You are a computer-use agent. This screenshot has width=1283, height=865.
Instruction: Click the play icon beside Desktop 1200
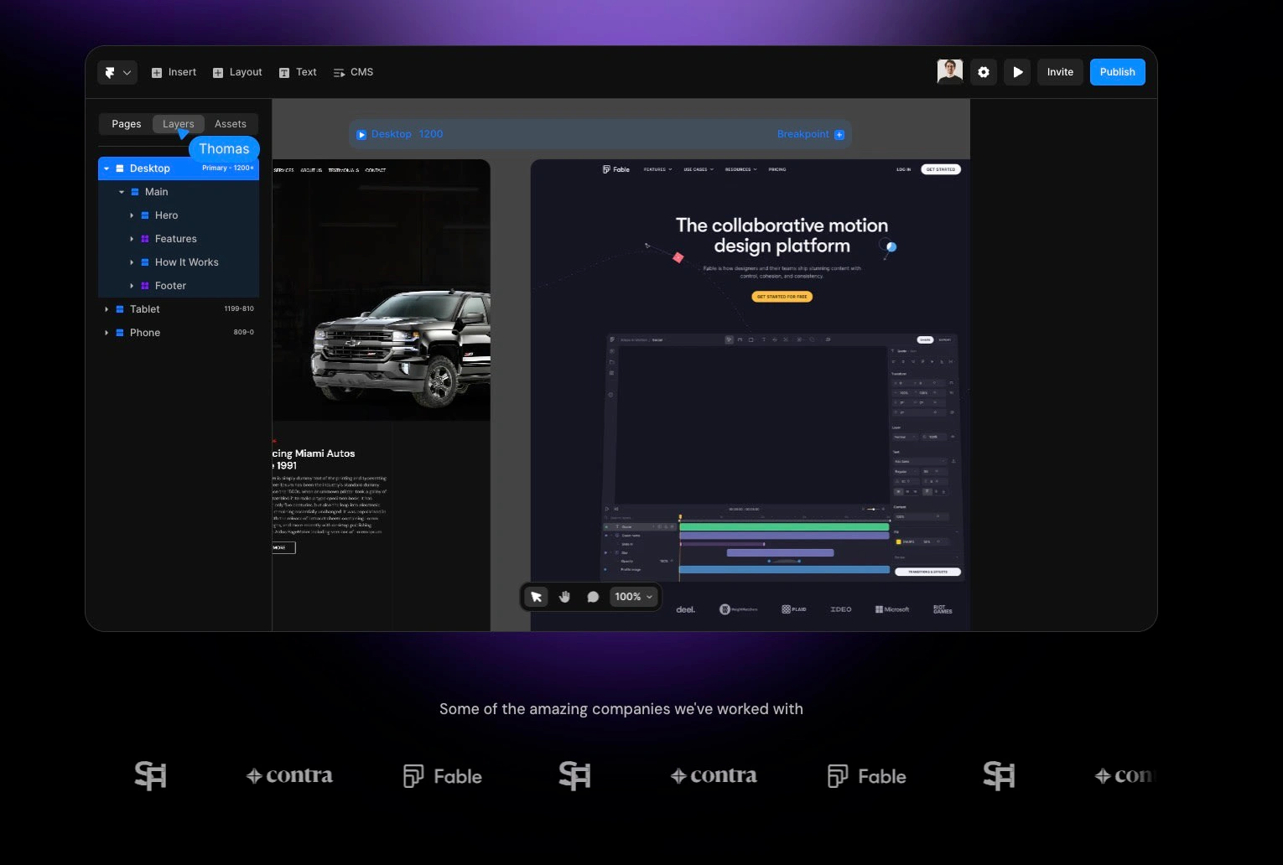[361, 134]
